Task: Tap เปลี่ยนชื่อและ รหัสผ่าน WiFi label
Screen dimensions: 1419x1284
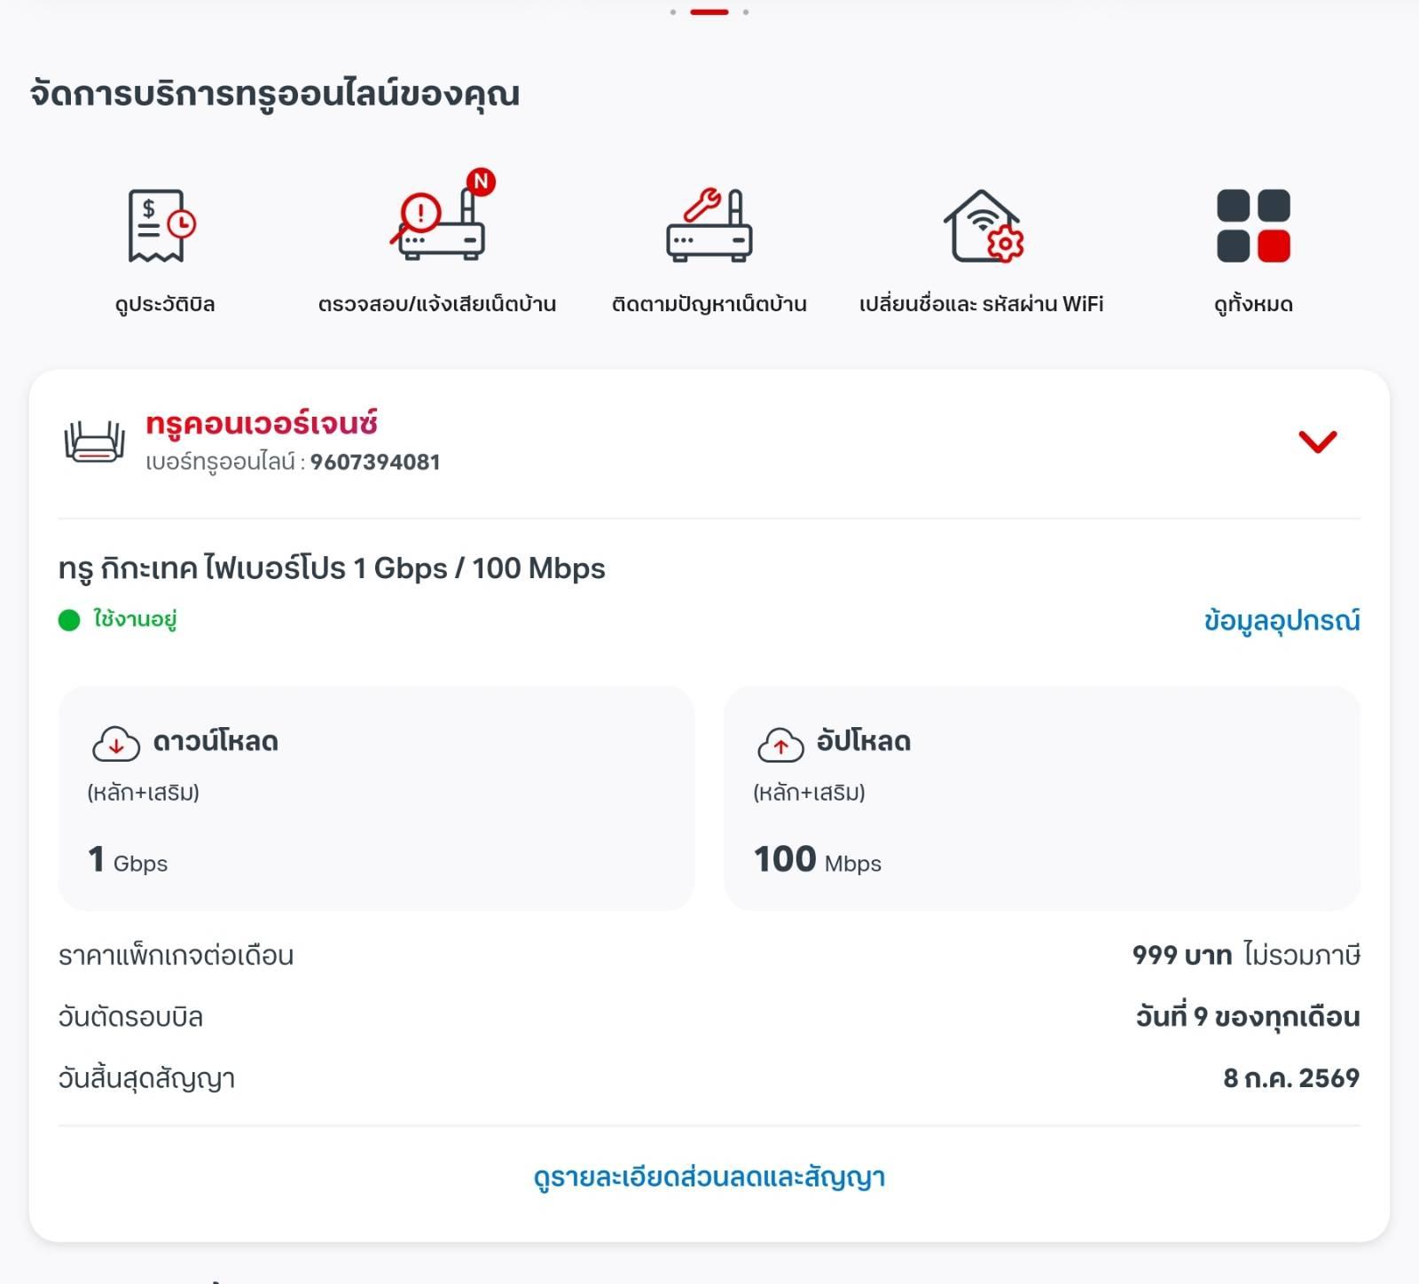Action: pyautogui.click(x=982, y=304)
